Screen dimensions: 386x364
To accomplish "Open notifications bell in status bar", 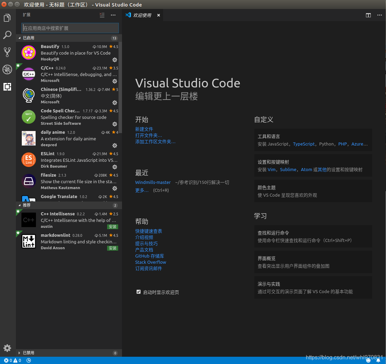I will pyautogui.click(x=378, y=360).
